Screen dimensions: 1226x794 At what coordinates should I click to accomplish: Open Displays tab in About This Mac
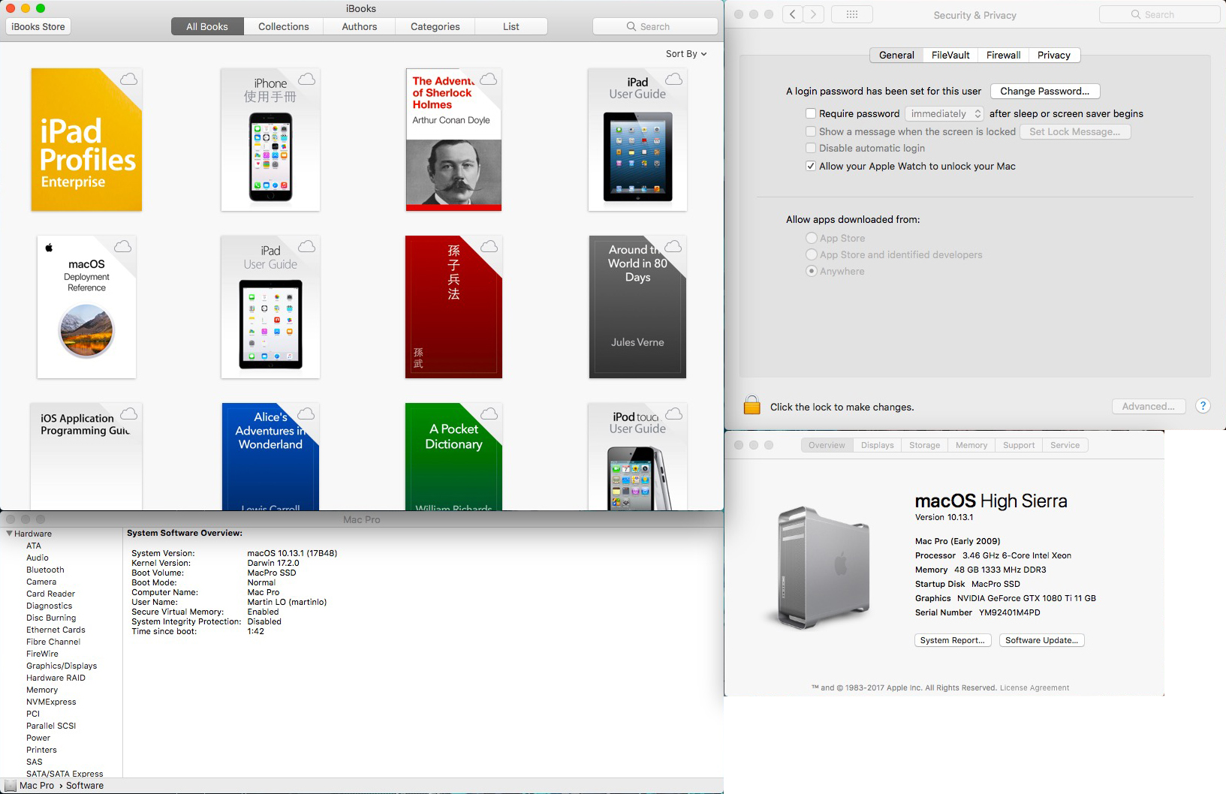(x=877, y=445)
